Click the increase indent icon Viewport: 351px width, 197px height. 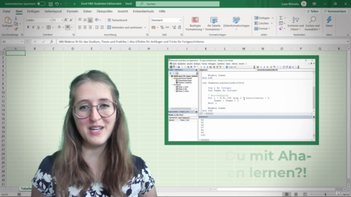click(x=102, y=27)
